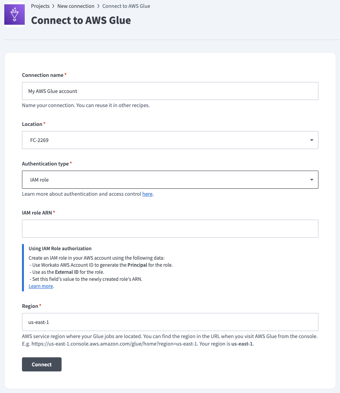The width and height of the screenshot is (340, 393).
Task: Select the text My AWS Glue account
Action: [x=52, y=91]
